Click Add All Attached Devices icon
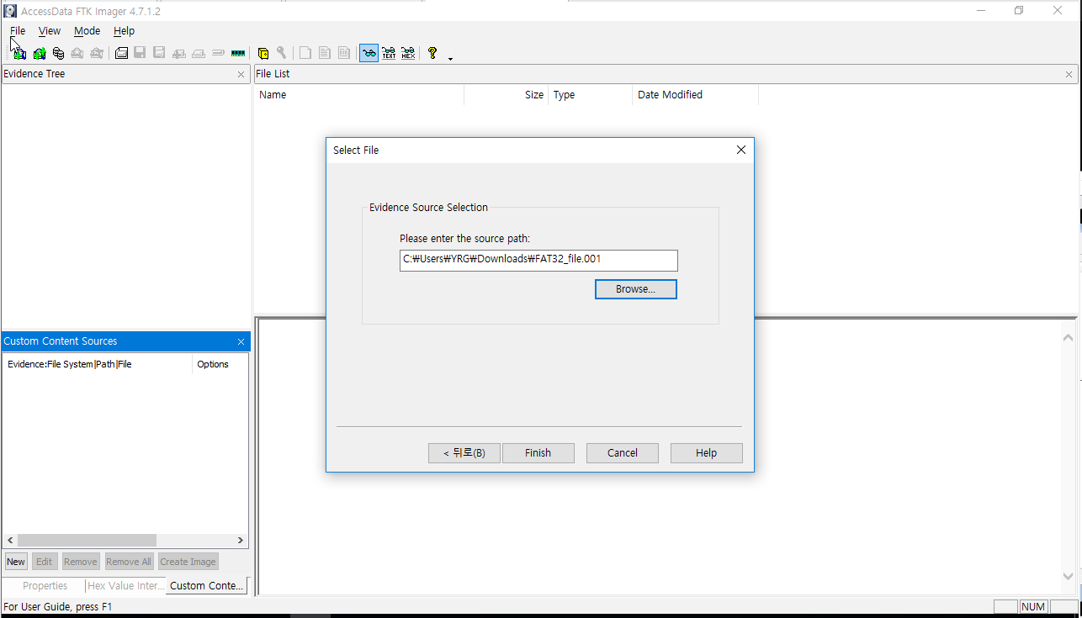 tap(39, 53)
